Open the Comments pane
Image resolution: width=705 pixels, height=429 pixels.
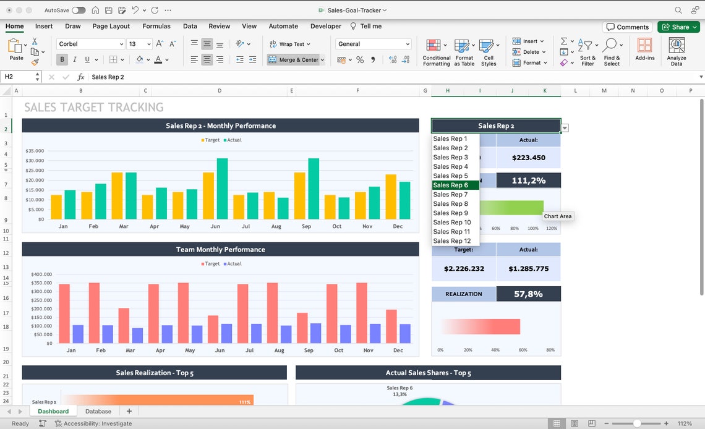tap(627, 27)
